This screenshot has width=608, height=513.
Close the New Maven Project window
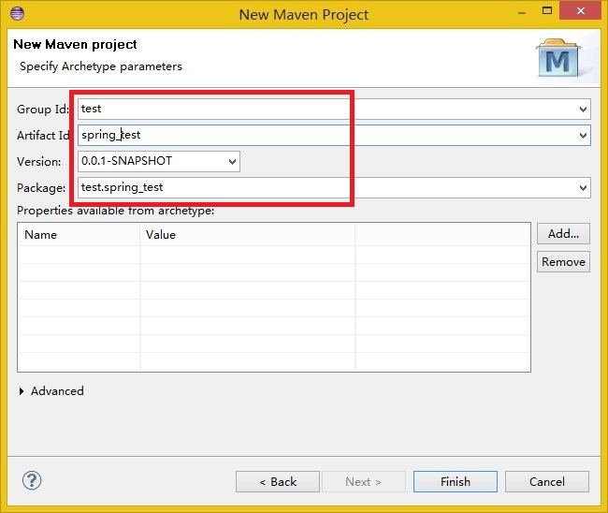point(581,10)
